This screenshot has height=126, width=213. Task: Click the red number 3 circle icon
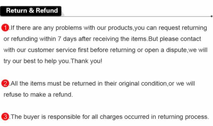click(x=5, y=116)
